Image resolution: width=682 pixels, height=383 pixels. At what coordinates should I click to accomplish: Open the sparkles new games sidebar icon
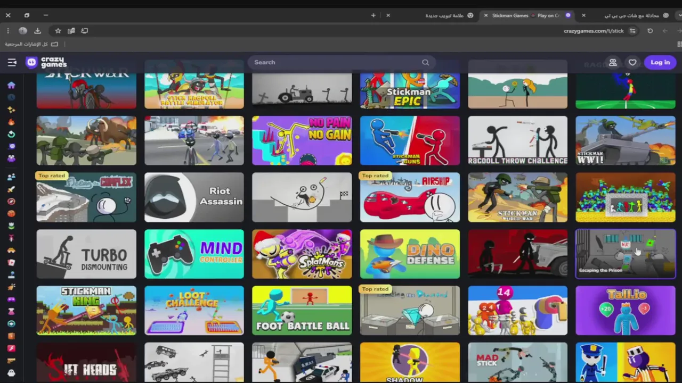(x=11, y=110)
